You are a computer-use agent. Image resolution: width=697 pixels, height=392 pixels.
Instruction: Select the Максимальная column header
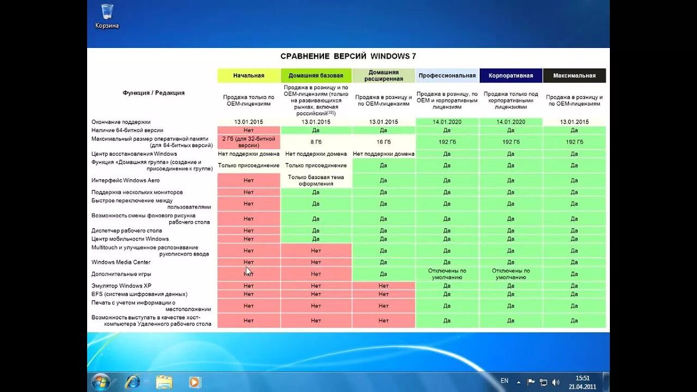pos(574,76)
